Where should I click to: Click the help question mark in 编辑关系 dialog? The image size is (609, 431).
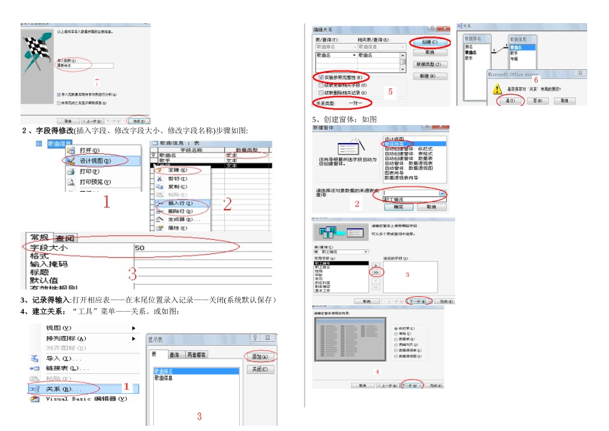click(x=432, y=28)
